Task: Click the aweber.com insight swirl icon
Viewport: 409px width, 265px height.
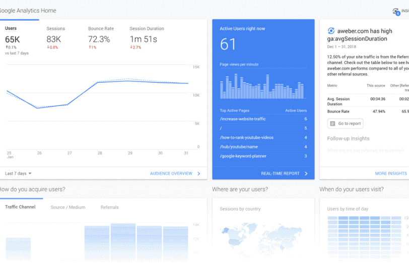Action: 331,31
